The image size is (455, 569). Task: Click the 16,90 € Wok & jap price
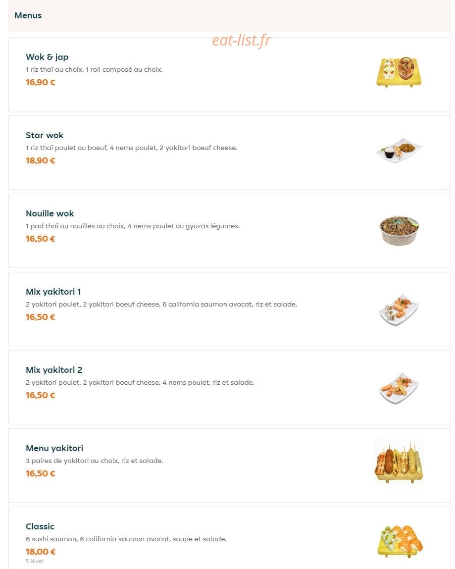coord(40,82)
